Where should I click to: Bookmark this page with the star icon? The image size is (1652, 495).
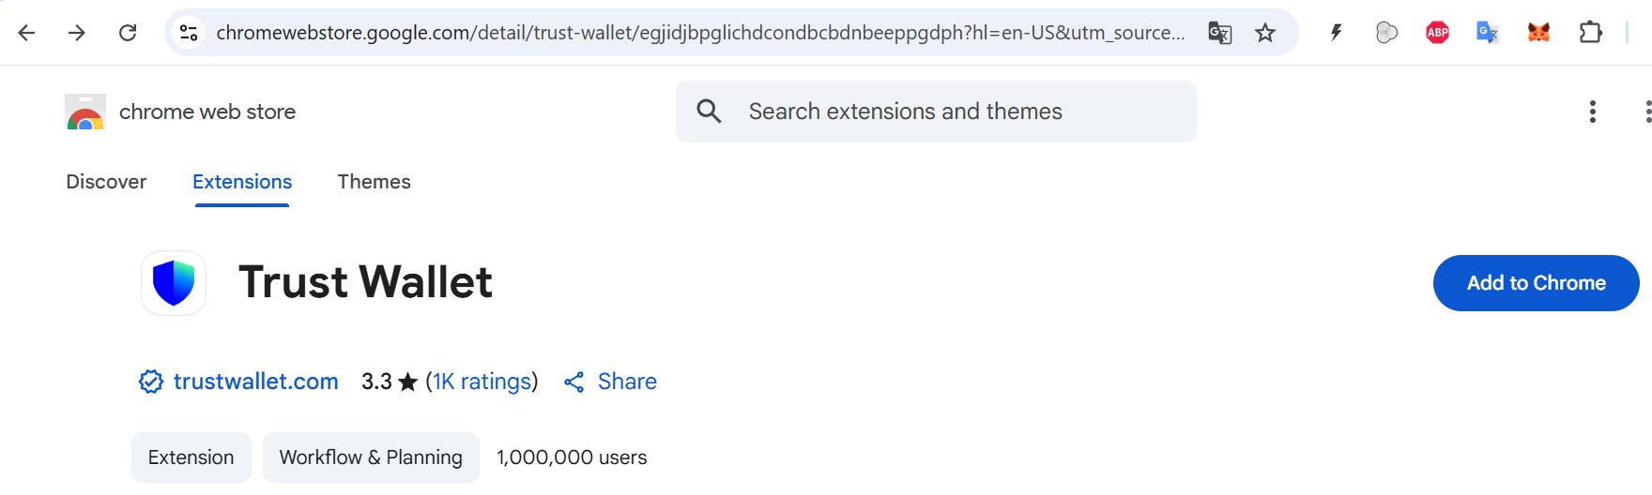tap(1265, 33)
